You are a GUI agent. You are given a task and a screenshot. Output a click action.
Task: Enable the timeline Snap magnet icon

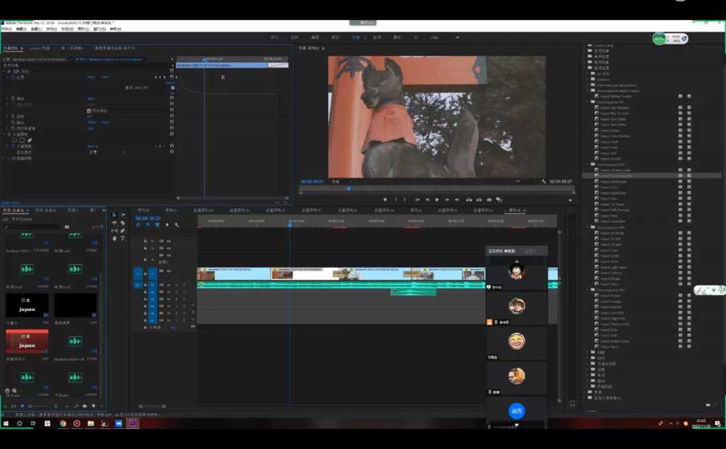147,225
